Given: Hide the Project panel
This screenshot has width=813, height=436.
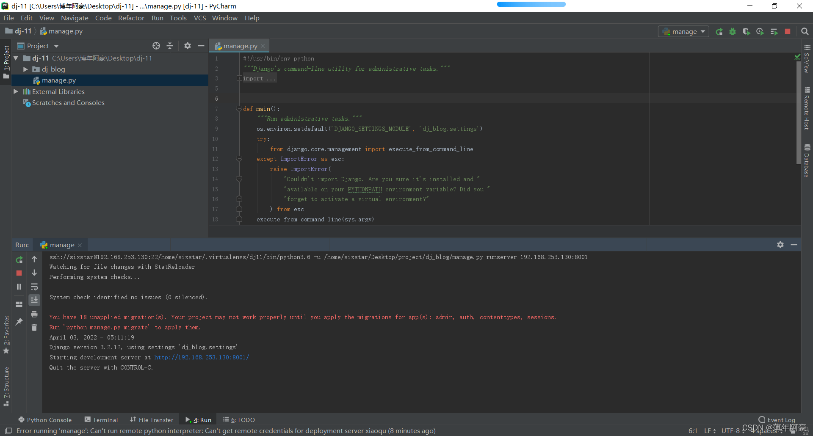Looking at the screenshot, I should [201, 46].
